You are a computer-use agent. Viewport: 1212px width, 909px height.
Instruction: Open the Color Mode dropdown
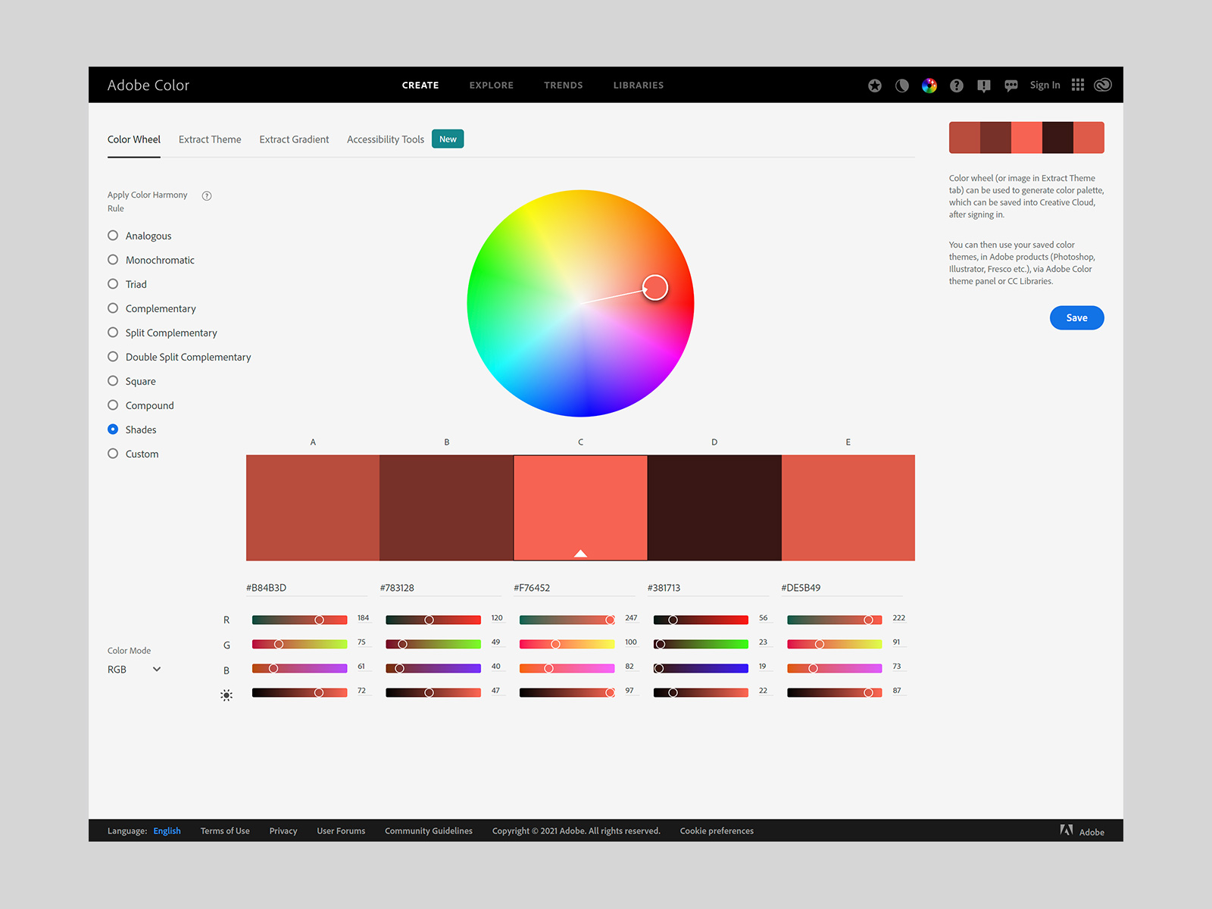pos(134,669)
